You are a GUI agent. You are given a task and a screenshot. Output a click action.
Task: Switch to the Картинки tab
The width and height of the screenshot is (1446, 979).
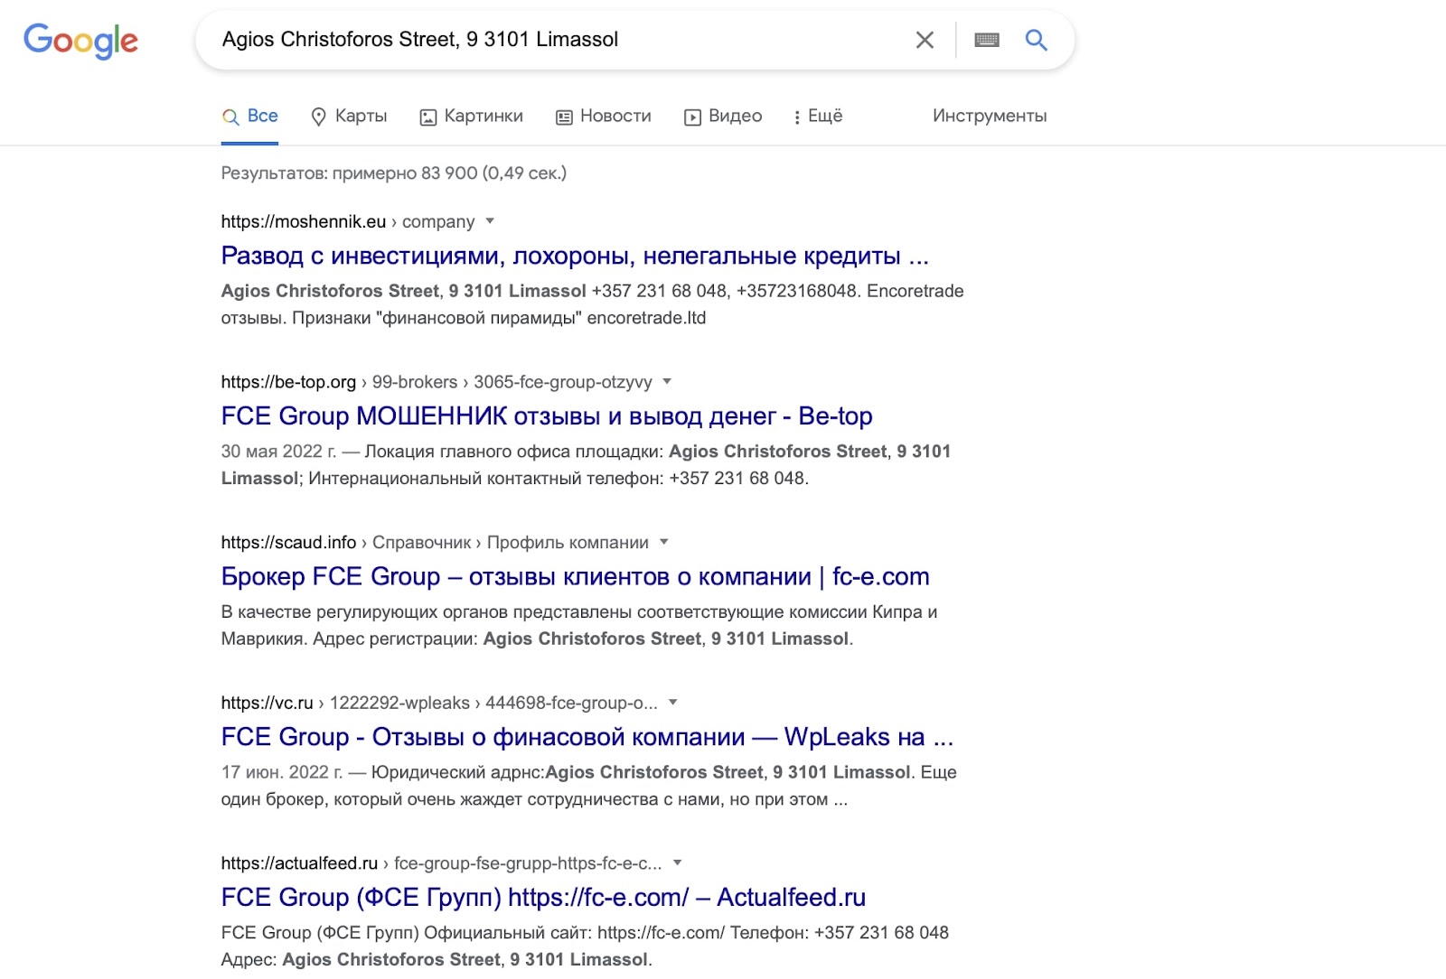pos(471,117)
